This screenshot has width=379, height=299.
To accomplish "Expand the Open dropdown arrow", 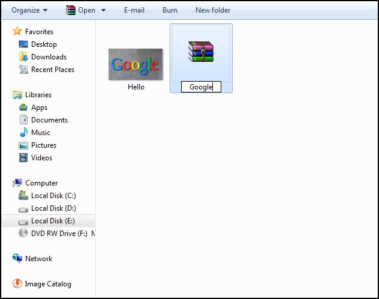I will point(104,10).
